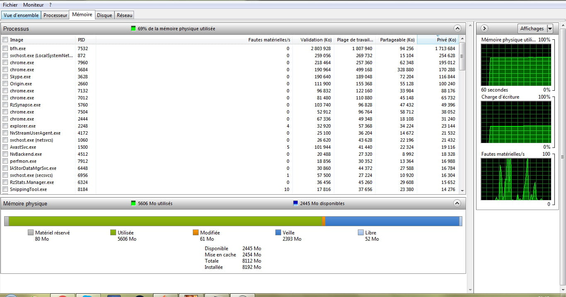
Task: Tick the svchost.exe (LocalSystemNet...) checkbox
Action: click(x=5, y=56)
